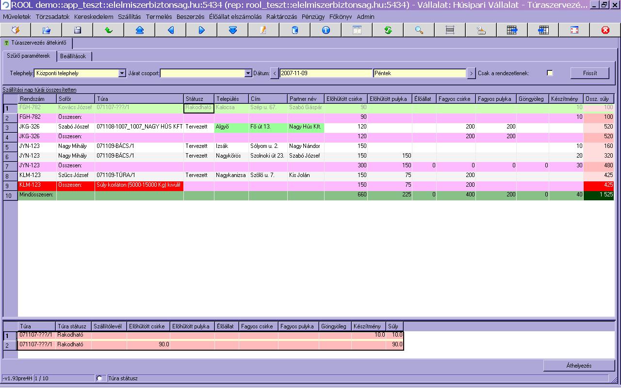Step date forward with the > button
The height and width of the screenshot is (388, 621).
coord(471,73)
